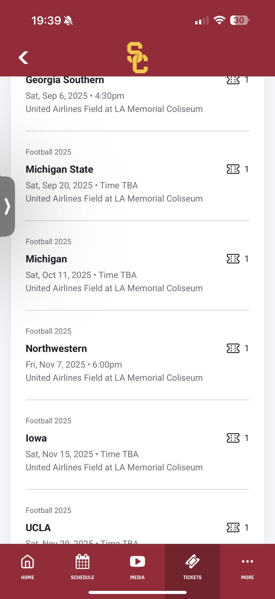
Task: Expand the side drawer chevron handle
Action: click(7, 206)
